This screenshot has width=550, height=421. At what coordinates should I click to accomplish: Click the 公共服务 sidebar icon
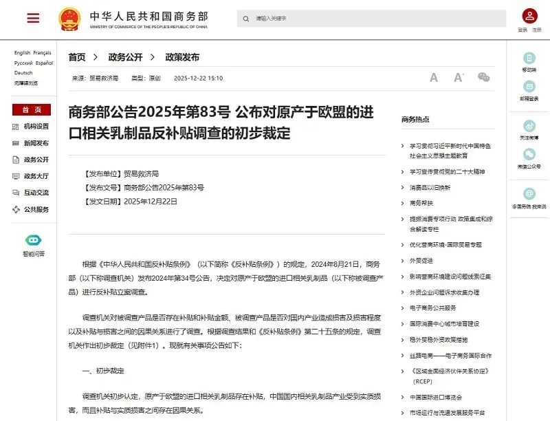point(15,209)
